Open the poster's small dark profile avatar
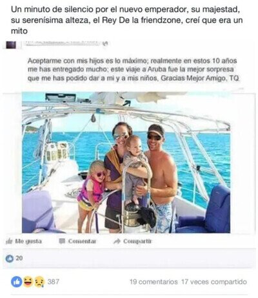The image size is (258, 298). [x=11, y=45]
